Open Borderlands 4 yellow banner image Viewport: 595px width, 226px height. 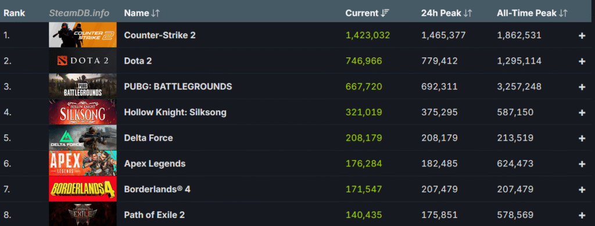click(83, 189)
